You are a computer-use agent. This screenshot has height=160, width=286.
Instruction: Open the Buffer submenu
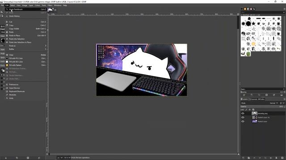click(x=26, y=49)
